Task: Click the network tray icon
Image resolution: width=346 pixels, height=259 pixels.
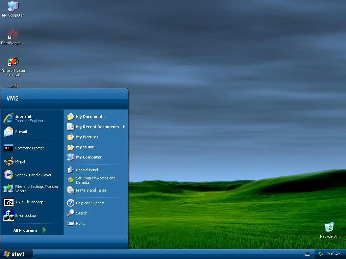Action: (321, 254)
